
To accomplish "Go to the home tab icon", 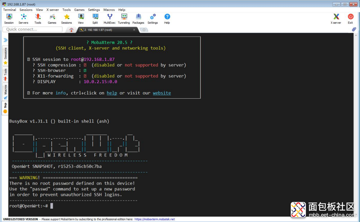I will pos(71,30).
